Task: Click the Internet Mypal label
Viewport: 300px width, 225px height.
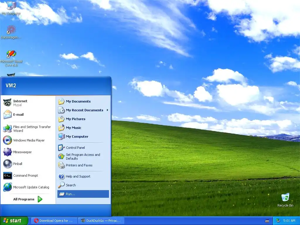Action: point(20,103)
